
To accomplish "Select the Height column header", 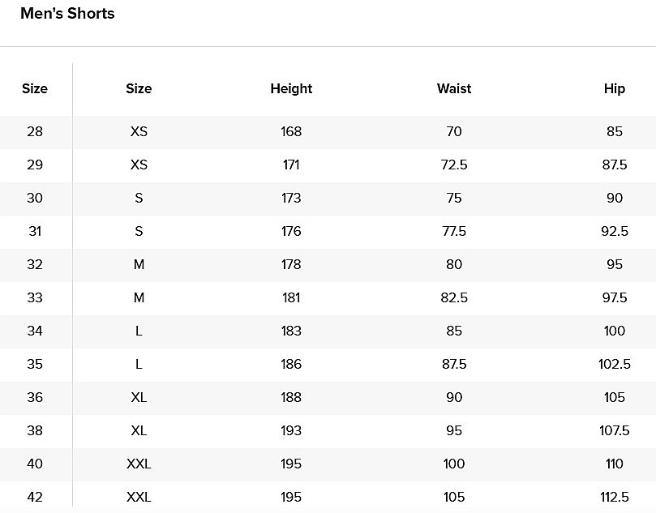I will (x=291, y=89).
